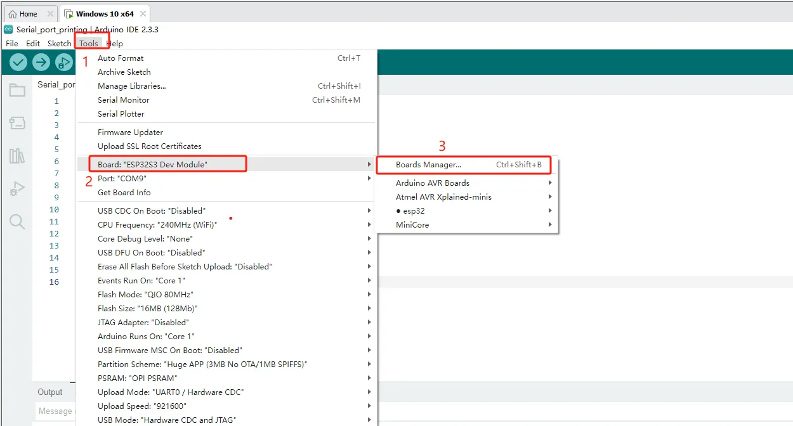Expand Flash Mode "QIO 80MHz" options
Image resolution: width=793 pixels, height=426 pixels.
tap(226, 294)
